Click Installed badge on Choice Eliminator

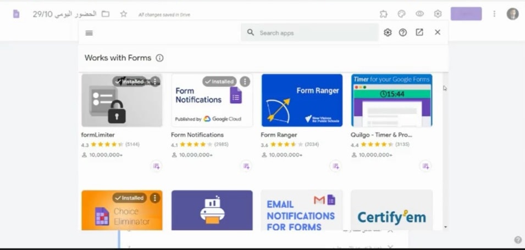pos(130,198)
